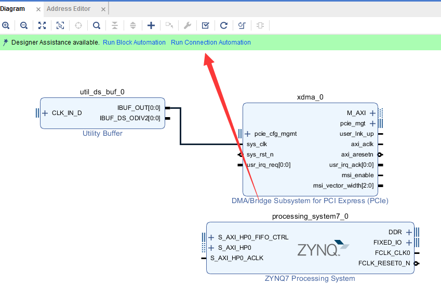Click the Run Block Automation link
The height and width of the screenshot is (285, 441).
coord(134,42)
